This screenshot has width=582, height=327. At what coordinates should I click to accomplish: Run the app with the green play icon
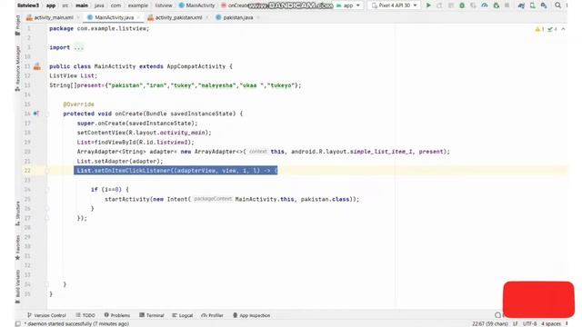tap(428, 5)
